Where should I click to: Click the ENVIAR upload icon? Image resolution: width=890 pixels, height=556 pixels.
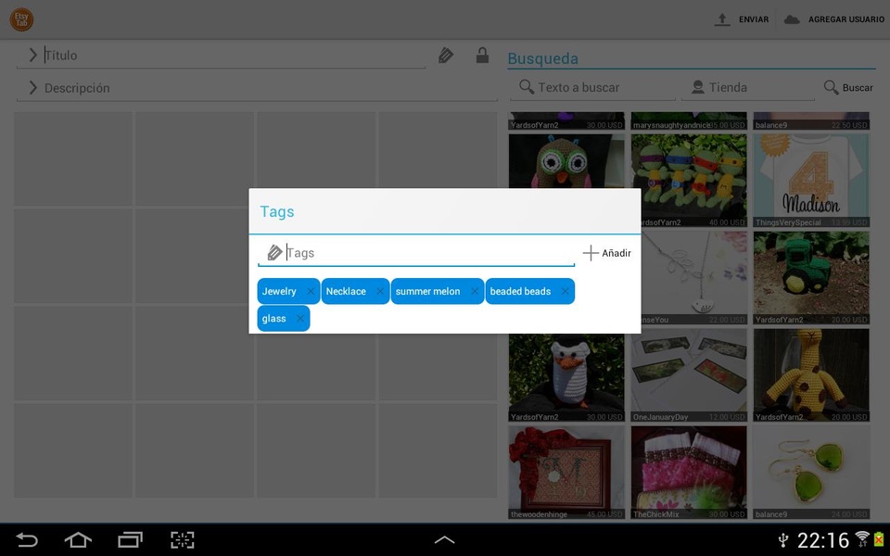(x=722, y=19)
